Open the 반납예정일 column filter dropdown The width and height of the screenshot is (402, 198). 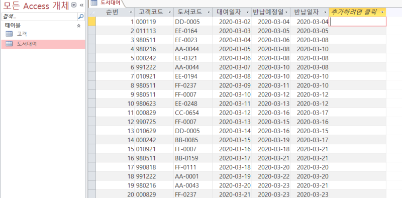(286, 12)
